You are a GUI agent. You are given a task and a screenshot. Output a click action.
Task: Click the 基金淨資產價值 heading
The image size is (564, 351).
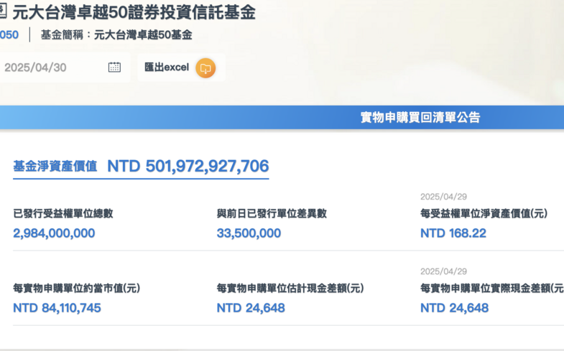55,166
